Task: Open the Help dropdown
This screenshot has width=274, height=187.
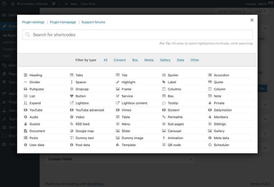Action: coord(260,11)
